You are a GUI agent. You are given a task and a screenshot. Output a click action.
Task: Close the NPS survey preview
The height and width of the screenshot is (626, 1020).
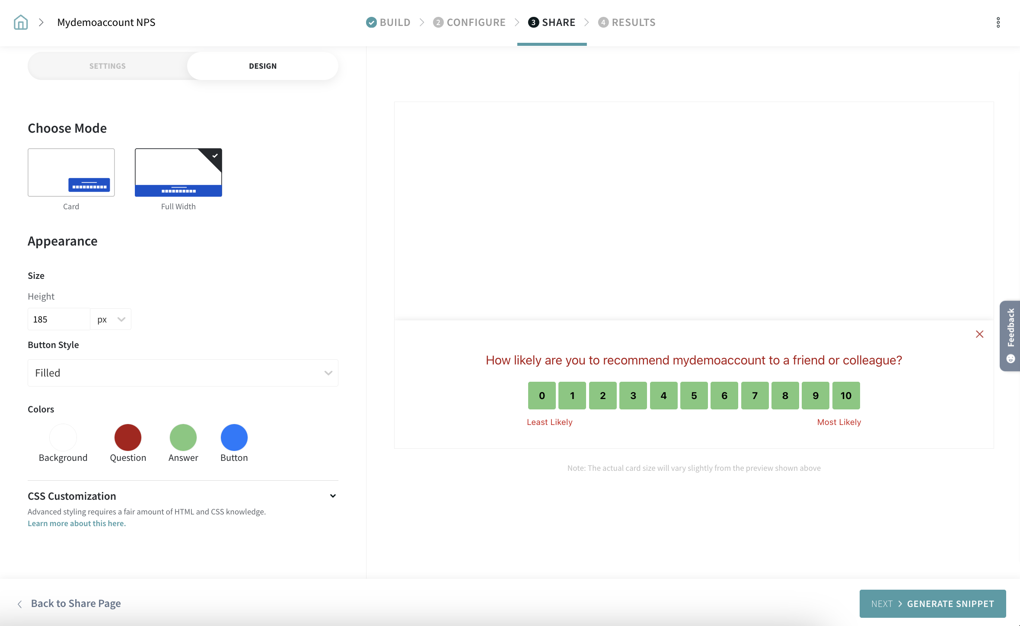pos(979,334)
